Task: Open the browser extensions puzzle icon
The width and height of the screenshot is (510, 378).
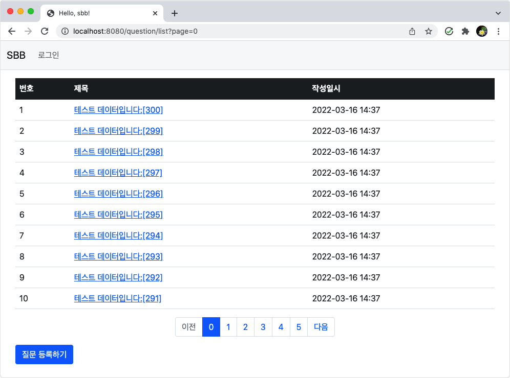Action: pos(465,31)
